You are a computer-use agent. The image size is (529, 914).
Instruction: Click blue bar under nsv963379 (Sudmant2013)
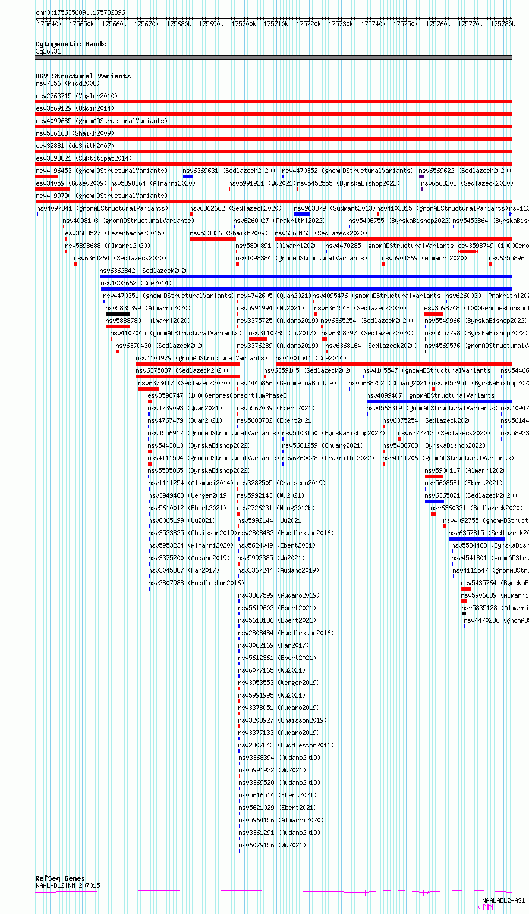(x=302, y=214)
